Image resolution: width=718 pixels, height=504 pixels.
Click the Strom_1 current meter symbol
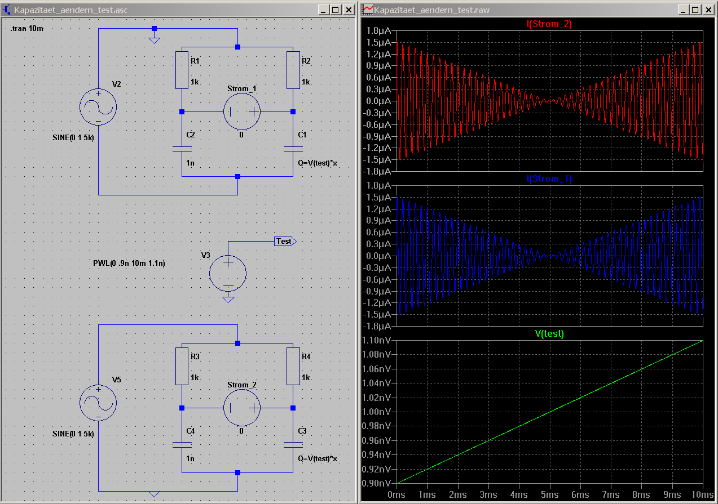(242, 112)
